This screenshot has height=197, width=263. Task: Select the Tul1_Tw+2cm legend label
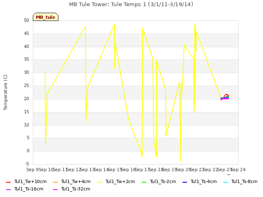click(120, 181)
